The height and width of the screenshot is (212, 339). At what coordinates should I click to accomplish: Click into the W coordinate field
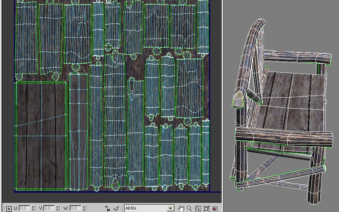click(x=75, y=209)
